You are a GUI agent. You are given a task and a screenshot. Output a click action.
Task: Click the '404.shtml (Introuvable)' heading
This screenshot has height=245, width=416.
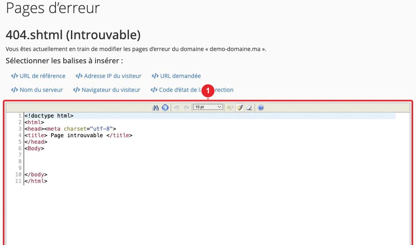coord(73,35)
